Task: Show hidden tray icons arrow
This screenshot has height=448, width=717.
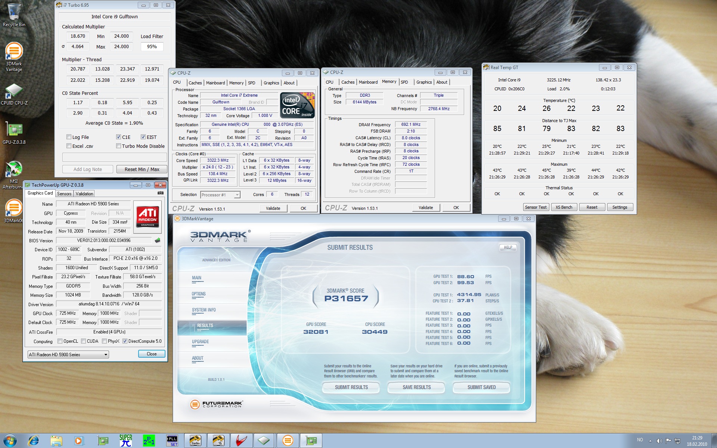Action: (x=650, y=441)
